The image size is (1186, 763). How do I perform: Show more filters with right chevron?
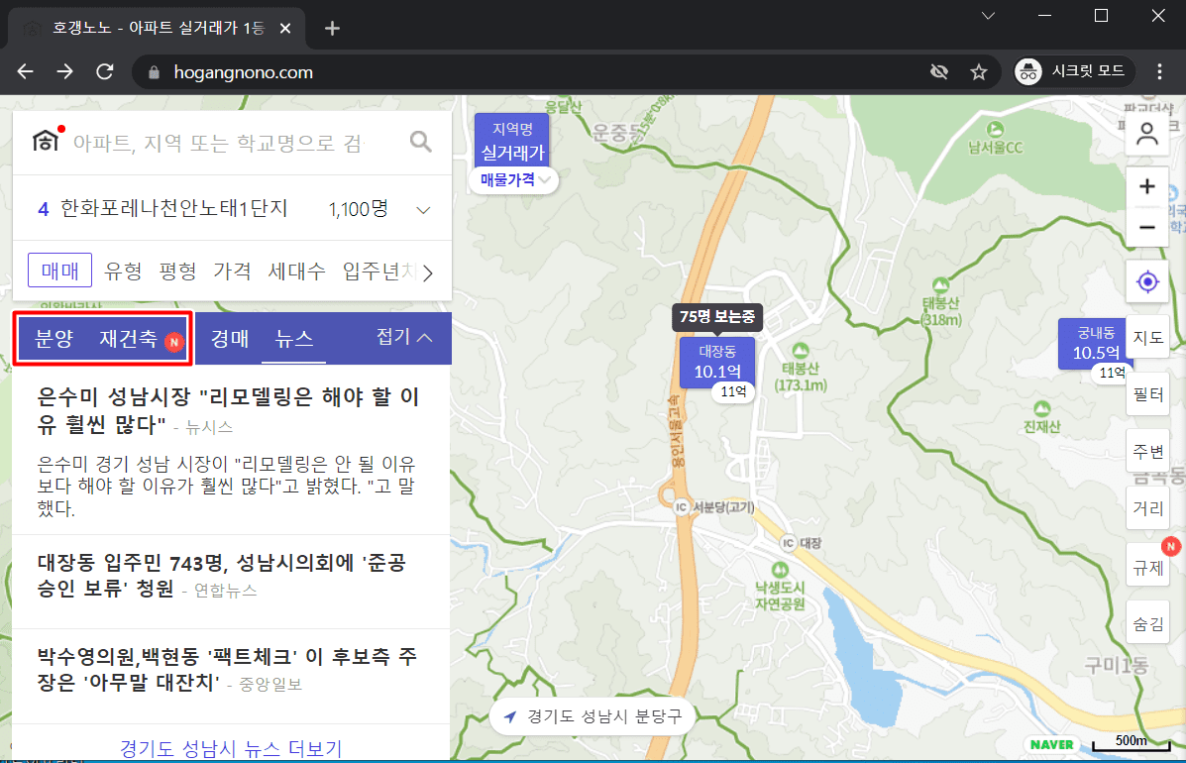[428, 272]
